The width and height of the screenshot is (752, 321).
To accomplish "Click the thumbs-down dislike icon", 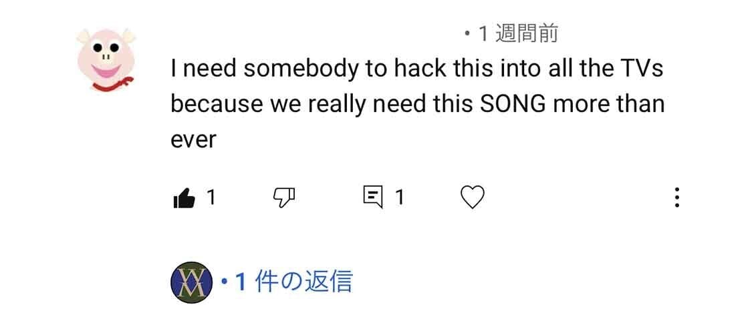I will click(x=284, y=197).
